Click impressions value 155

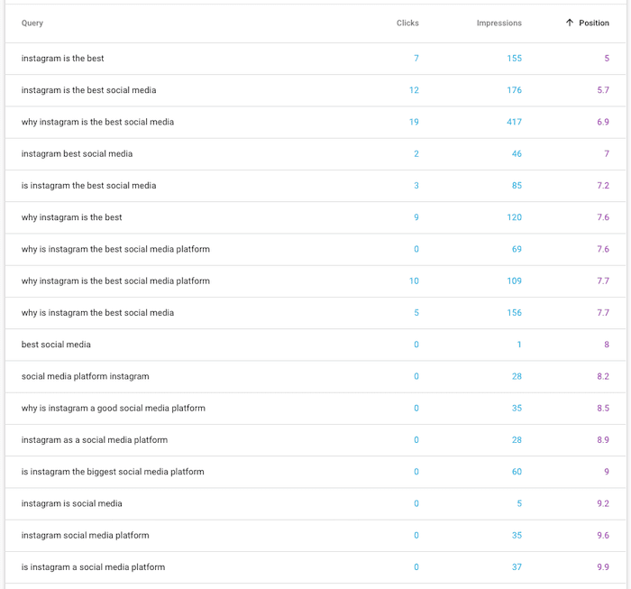pos(514,59)
